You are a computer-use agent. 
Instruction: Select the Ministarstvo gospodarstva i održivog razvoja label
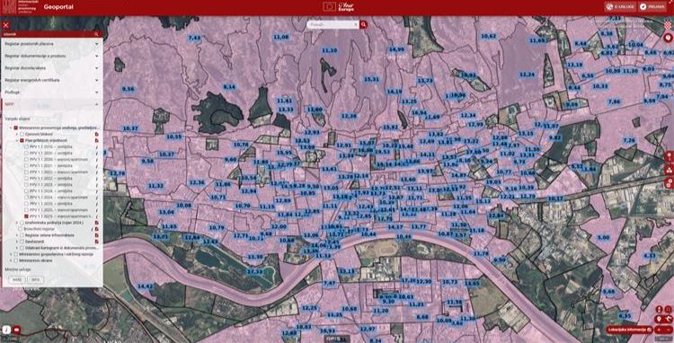(56, 254)
